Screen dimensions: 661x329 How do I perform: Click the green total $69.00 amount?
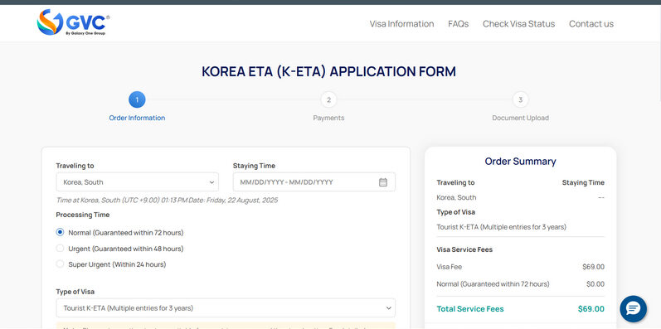[591, 309]
